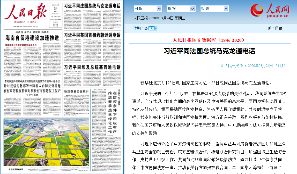Click the 人民日报 RENMIN RIBAO masthead
297x174 pixels.
click(25, 13)
